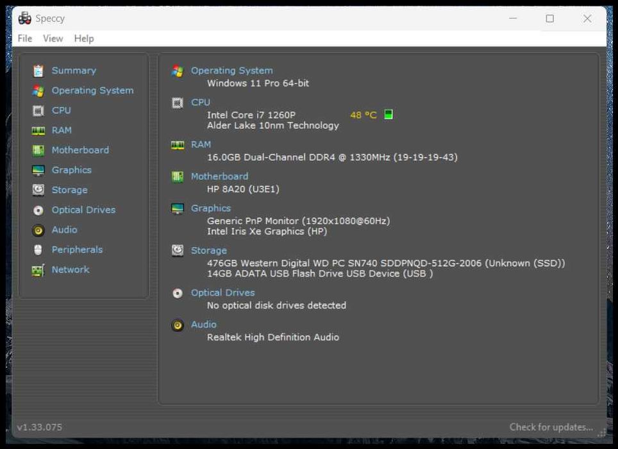Click the Speccy app icon in title bar
618x449 pixels.
[25, 18]
